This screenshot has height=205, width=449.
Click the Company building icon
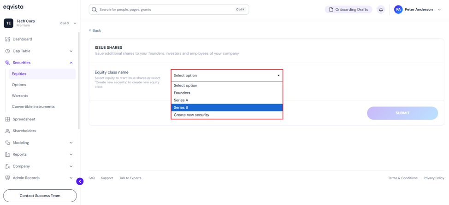[8, 166]
